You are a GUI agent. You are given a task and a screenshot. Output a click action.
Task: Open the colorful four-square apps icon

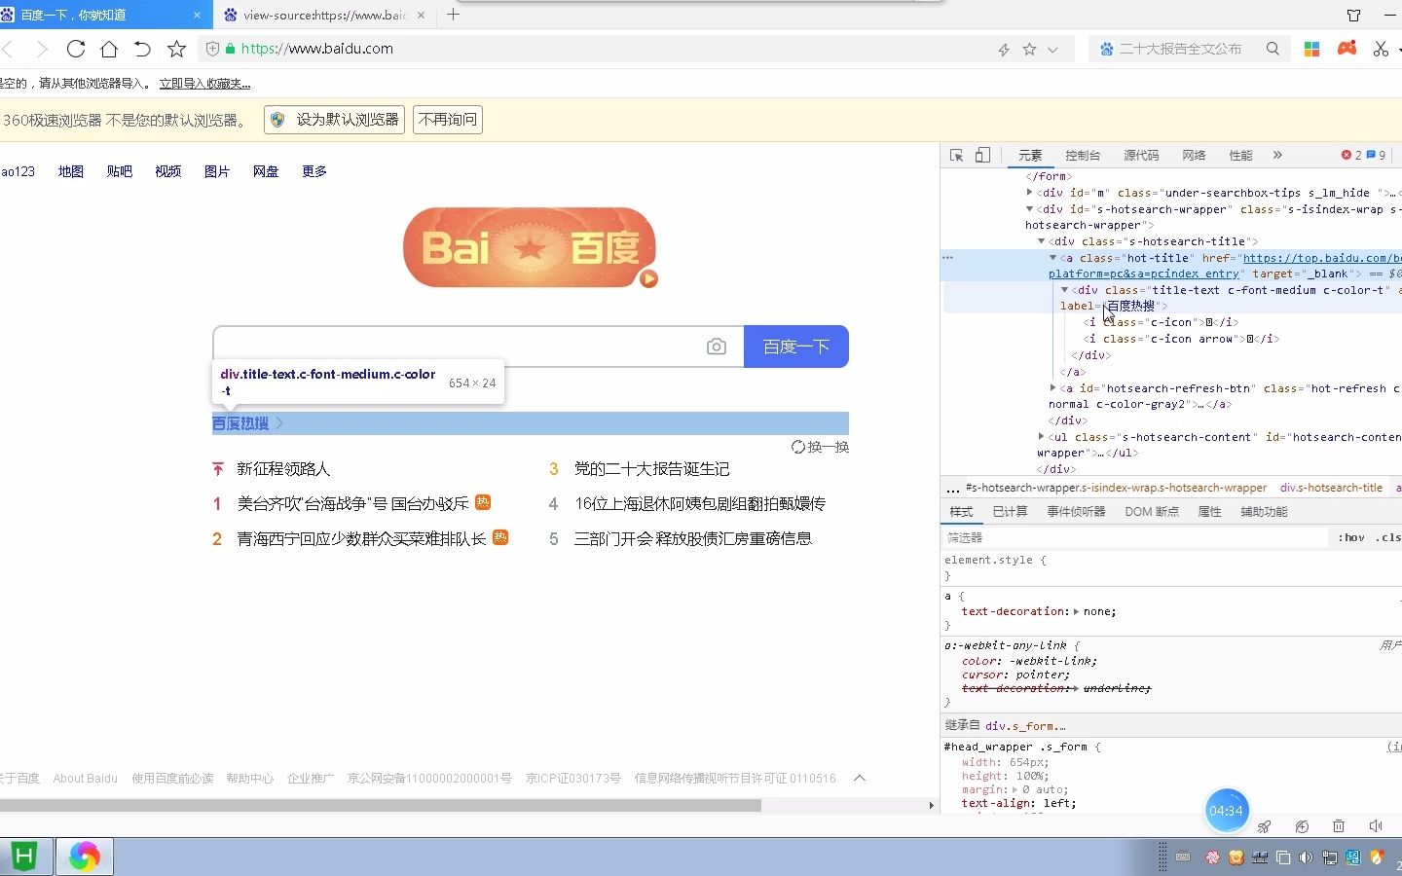1312,49
